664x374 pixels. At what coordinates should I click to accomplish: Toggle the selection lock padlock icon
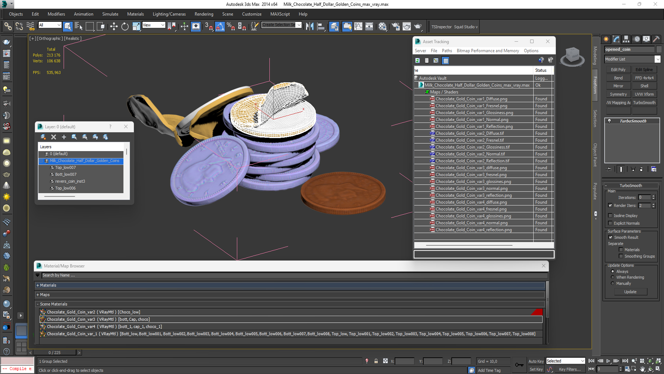click(x=376, y=361)
